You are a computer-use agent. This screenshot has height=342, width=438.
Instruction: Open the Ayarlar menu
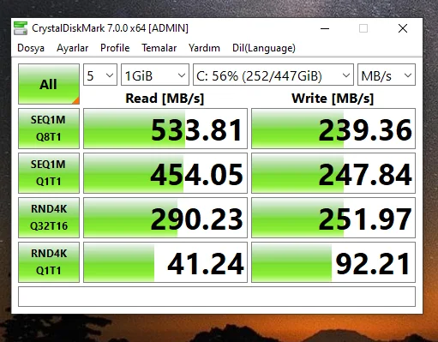(x=73, y=48)
